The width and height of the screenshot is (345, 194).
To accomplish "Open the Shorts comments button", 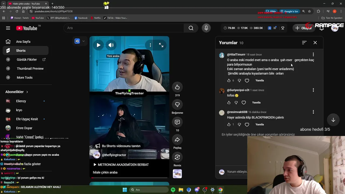I will point(177,122).
